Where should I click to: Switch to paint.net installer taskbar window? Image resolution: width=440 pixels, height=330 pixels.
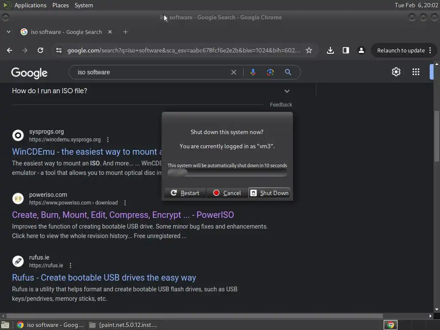tap(123, 325)
